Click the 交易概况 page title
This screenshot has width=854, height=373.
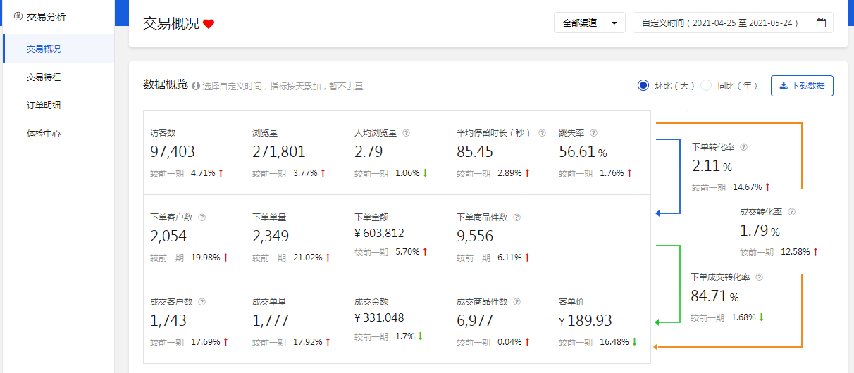[x=171, y=23]
